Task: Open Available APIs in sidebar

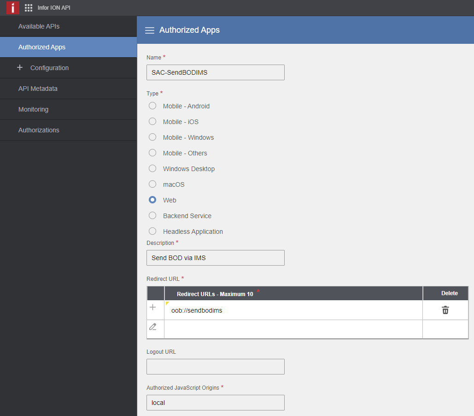Action: coord(39,26)
